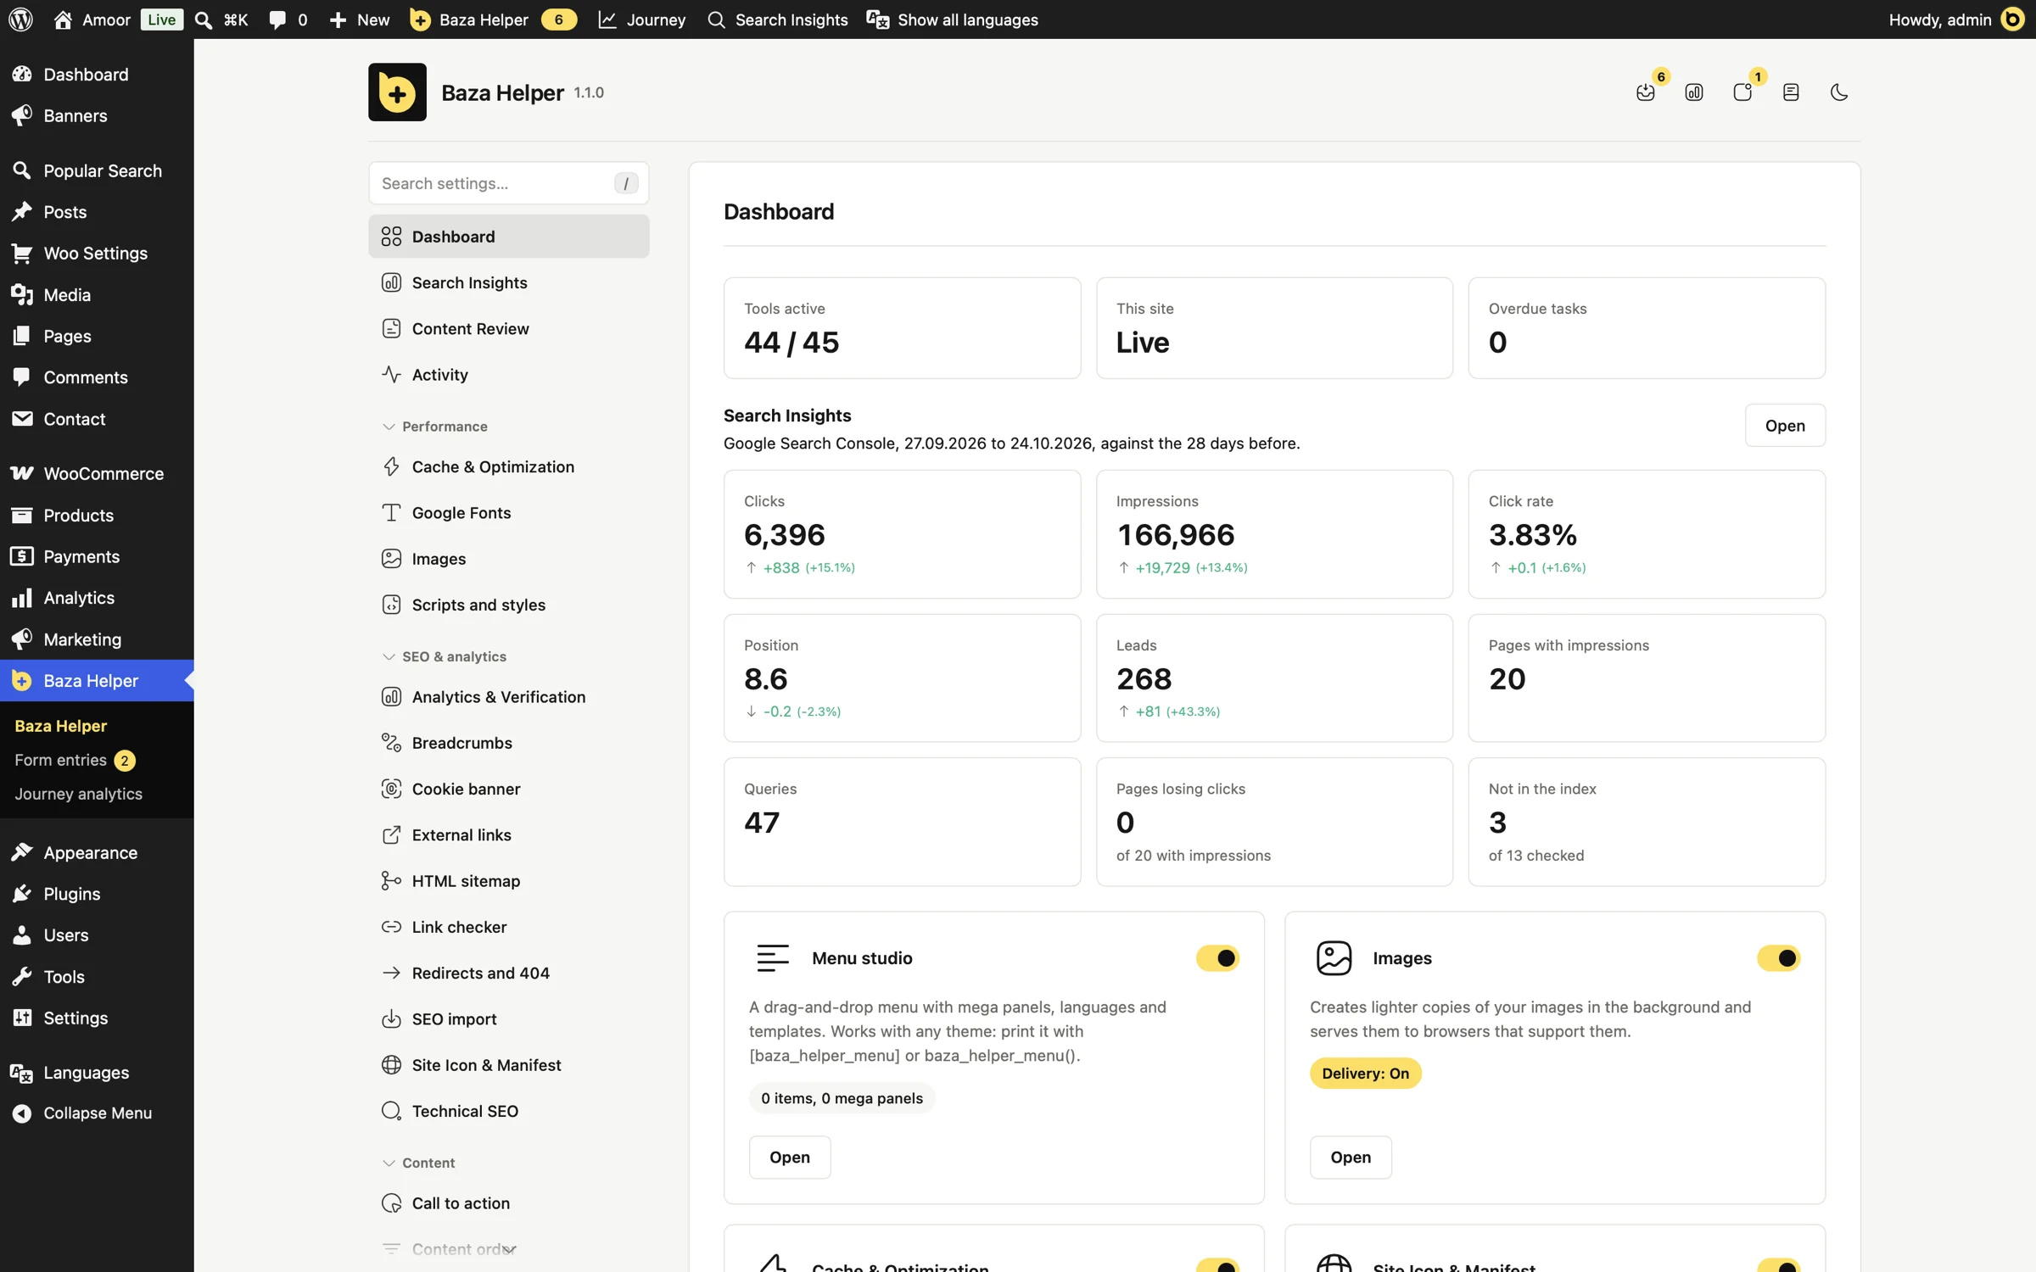Click the Delivery: On badge

[x=1365, y=1073]
